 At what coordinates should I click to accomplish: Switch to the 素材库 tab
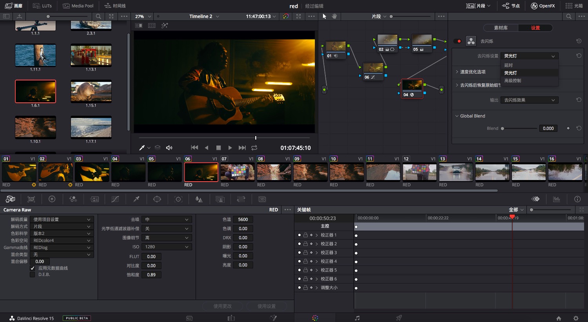(501, 28)
